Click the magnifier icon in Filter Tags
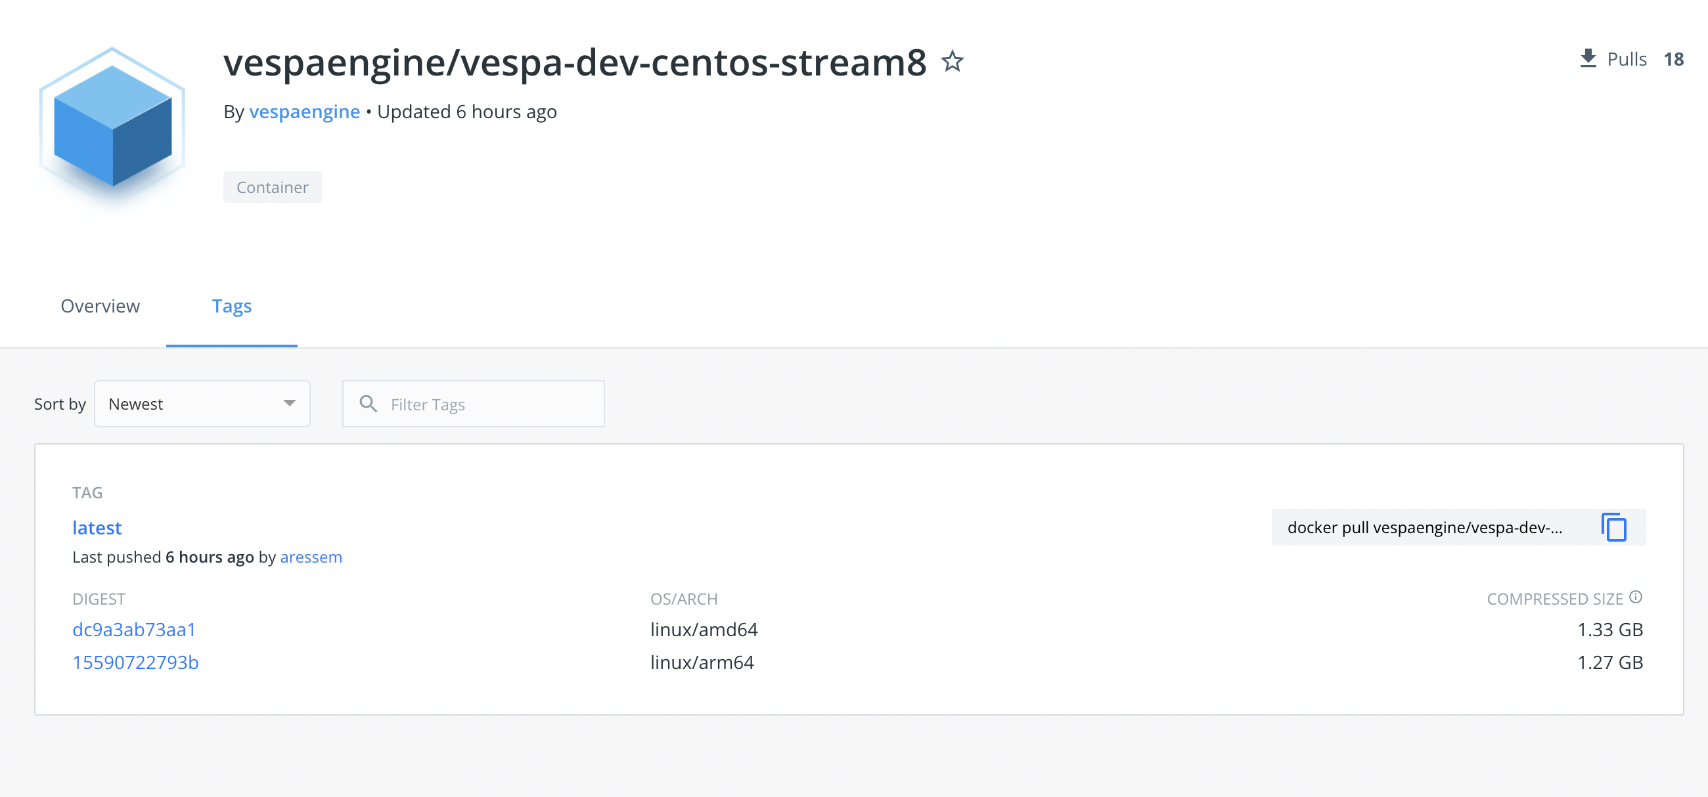Viewport: 1708px width, 797px height. tap(369, 404)
